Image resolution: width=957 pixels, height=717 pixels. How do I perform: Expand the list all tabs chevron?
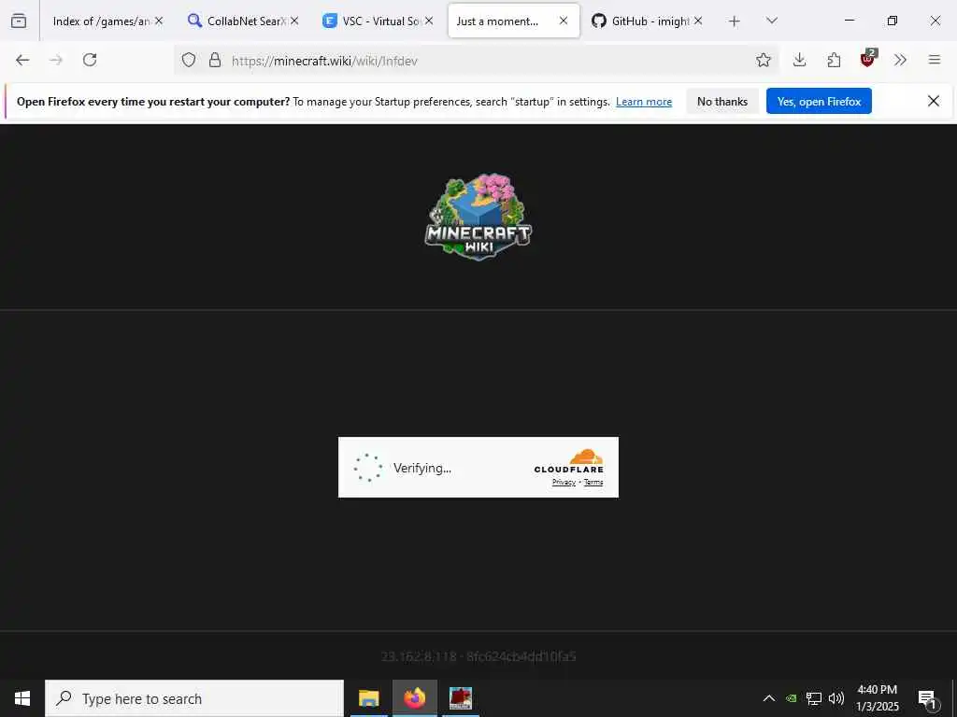click(771, 21)
